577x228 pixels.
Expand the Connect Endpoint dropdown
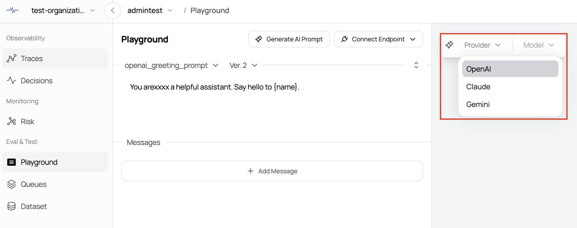(x=378, y=39)
